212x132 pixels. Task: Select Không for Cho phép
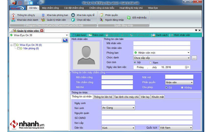point(182,88)
